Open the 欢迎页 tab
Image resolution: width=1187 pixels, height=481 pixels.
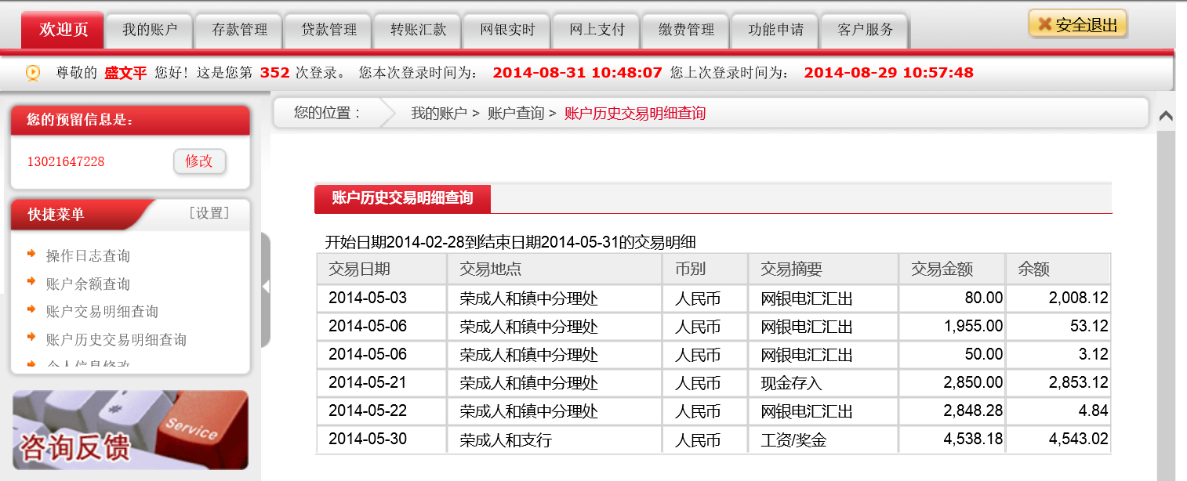click(x=63, y=30)
